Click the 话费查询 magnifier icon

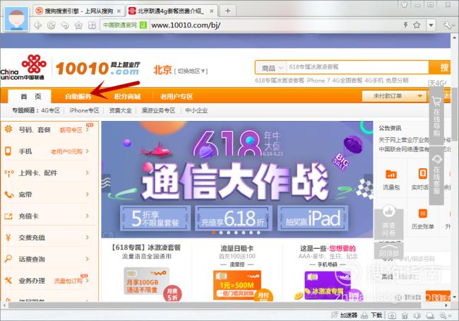pos(8,259)
